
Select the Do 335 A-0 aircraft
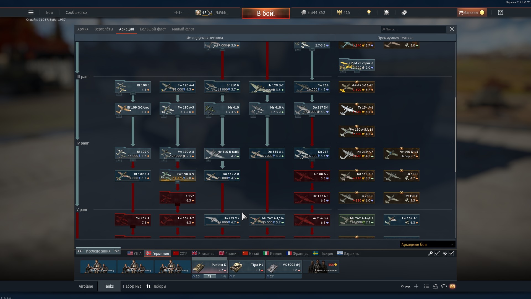coord(222,176)
